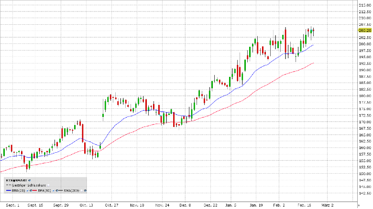Click the Sept. 29 date label
The image size is (373, 209).
click(x=61, y=205)
